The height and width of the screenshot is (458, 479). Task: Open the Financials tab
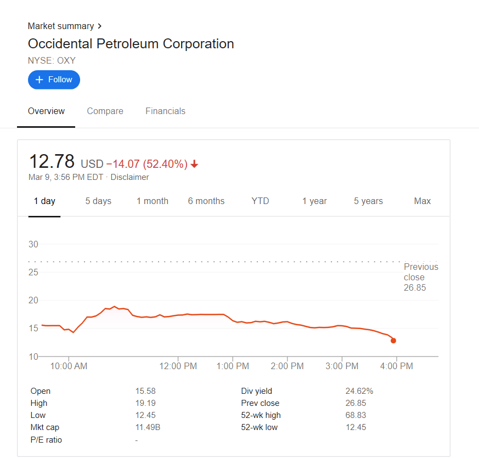[165, 111]
